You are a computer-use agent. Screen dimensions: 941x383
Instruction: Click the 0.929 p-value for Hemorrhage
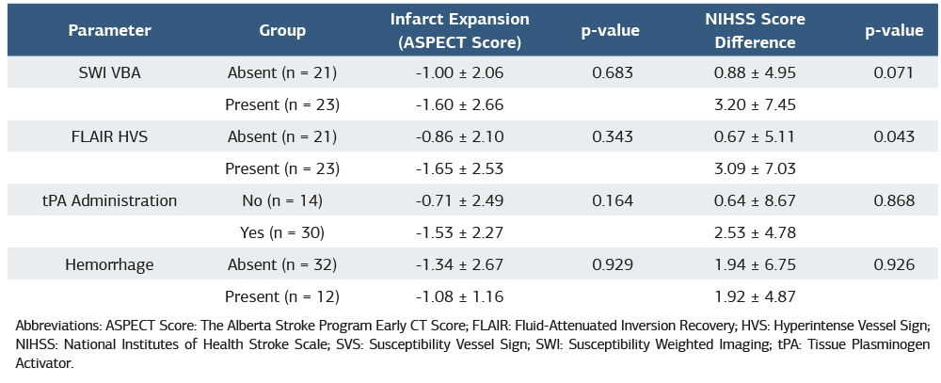pyautogui.click(x=611, y=264)
